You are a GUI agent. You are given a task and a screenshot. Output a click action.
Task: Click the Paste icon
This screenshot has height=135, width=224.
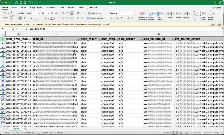click(x=5, y=14)
